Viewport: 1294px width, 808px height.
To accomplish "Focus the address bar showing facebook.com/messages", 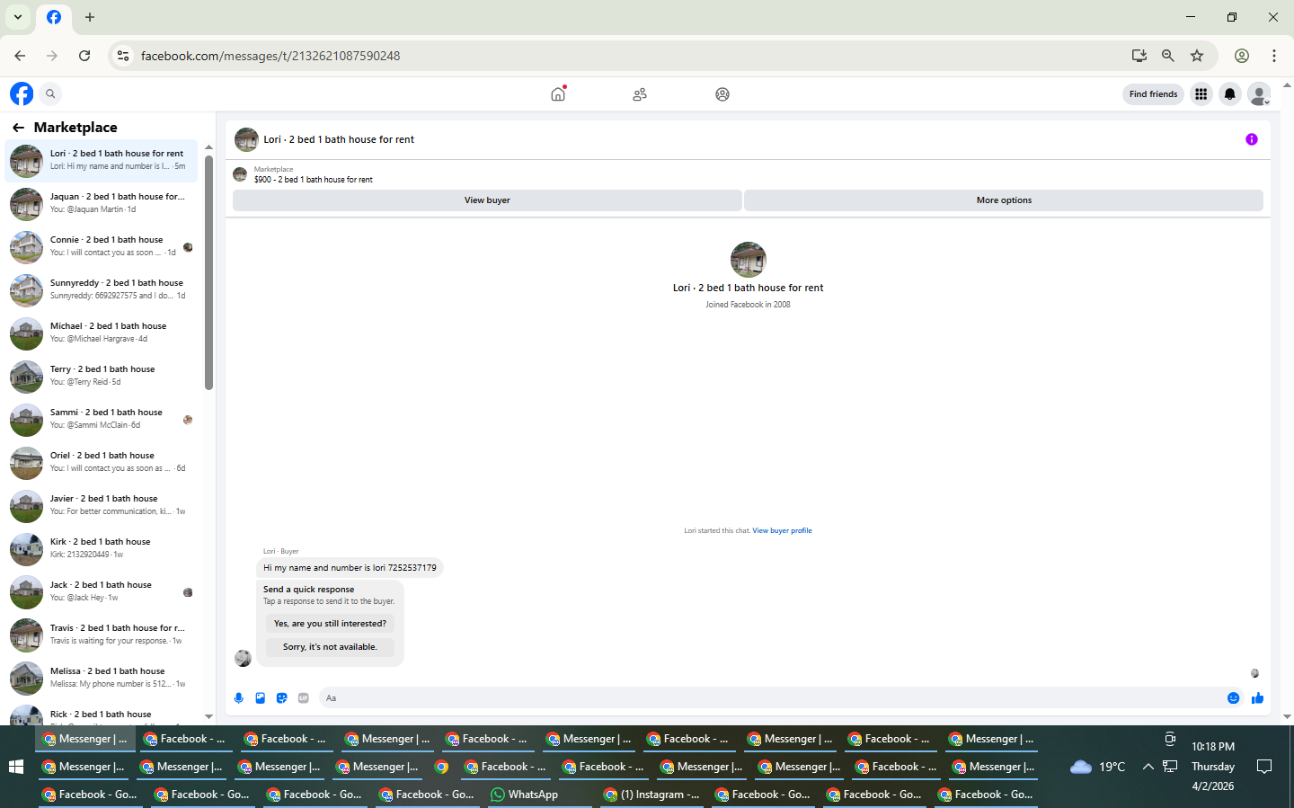I will (629, 56).
